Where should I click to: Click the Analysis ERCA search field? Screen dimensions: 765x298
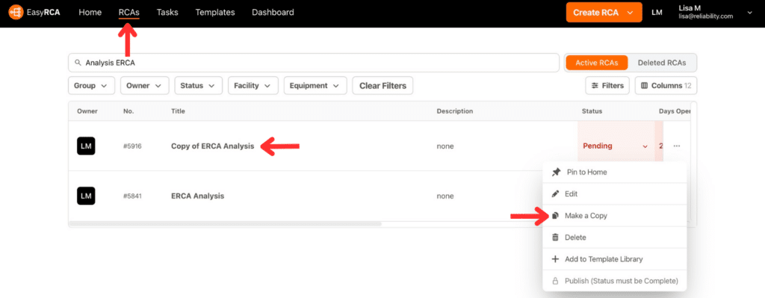[314, 63]
